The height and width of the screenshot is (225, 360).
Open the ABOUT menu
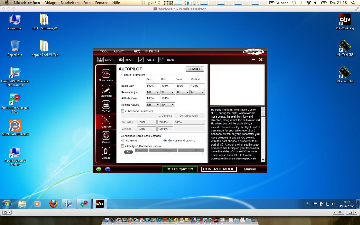coord(119,51)
